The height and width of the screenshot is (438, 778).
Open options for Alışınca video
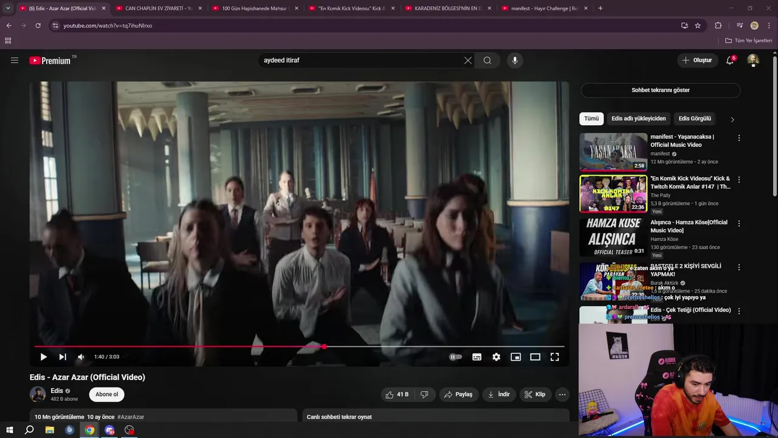pos(739,224)
